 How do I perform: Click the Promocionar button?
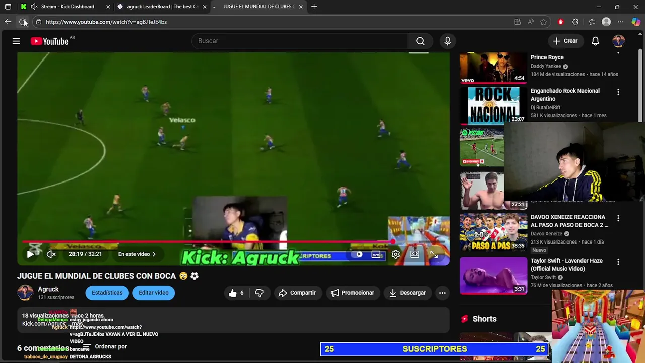tap(352, 293)
